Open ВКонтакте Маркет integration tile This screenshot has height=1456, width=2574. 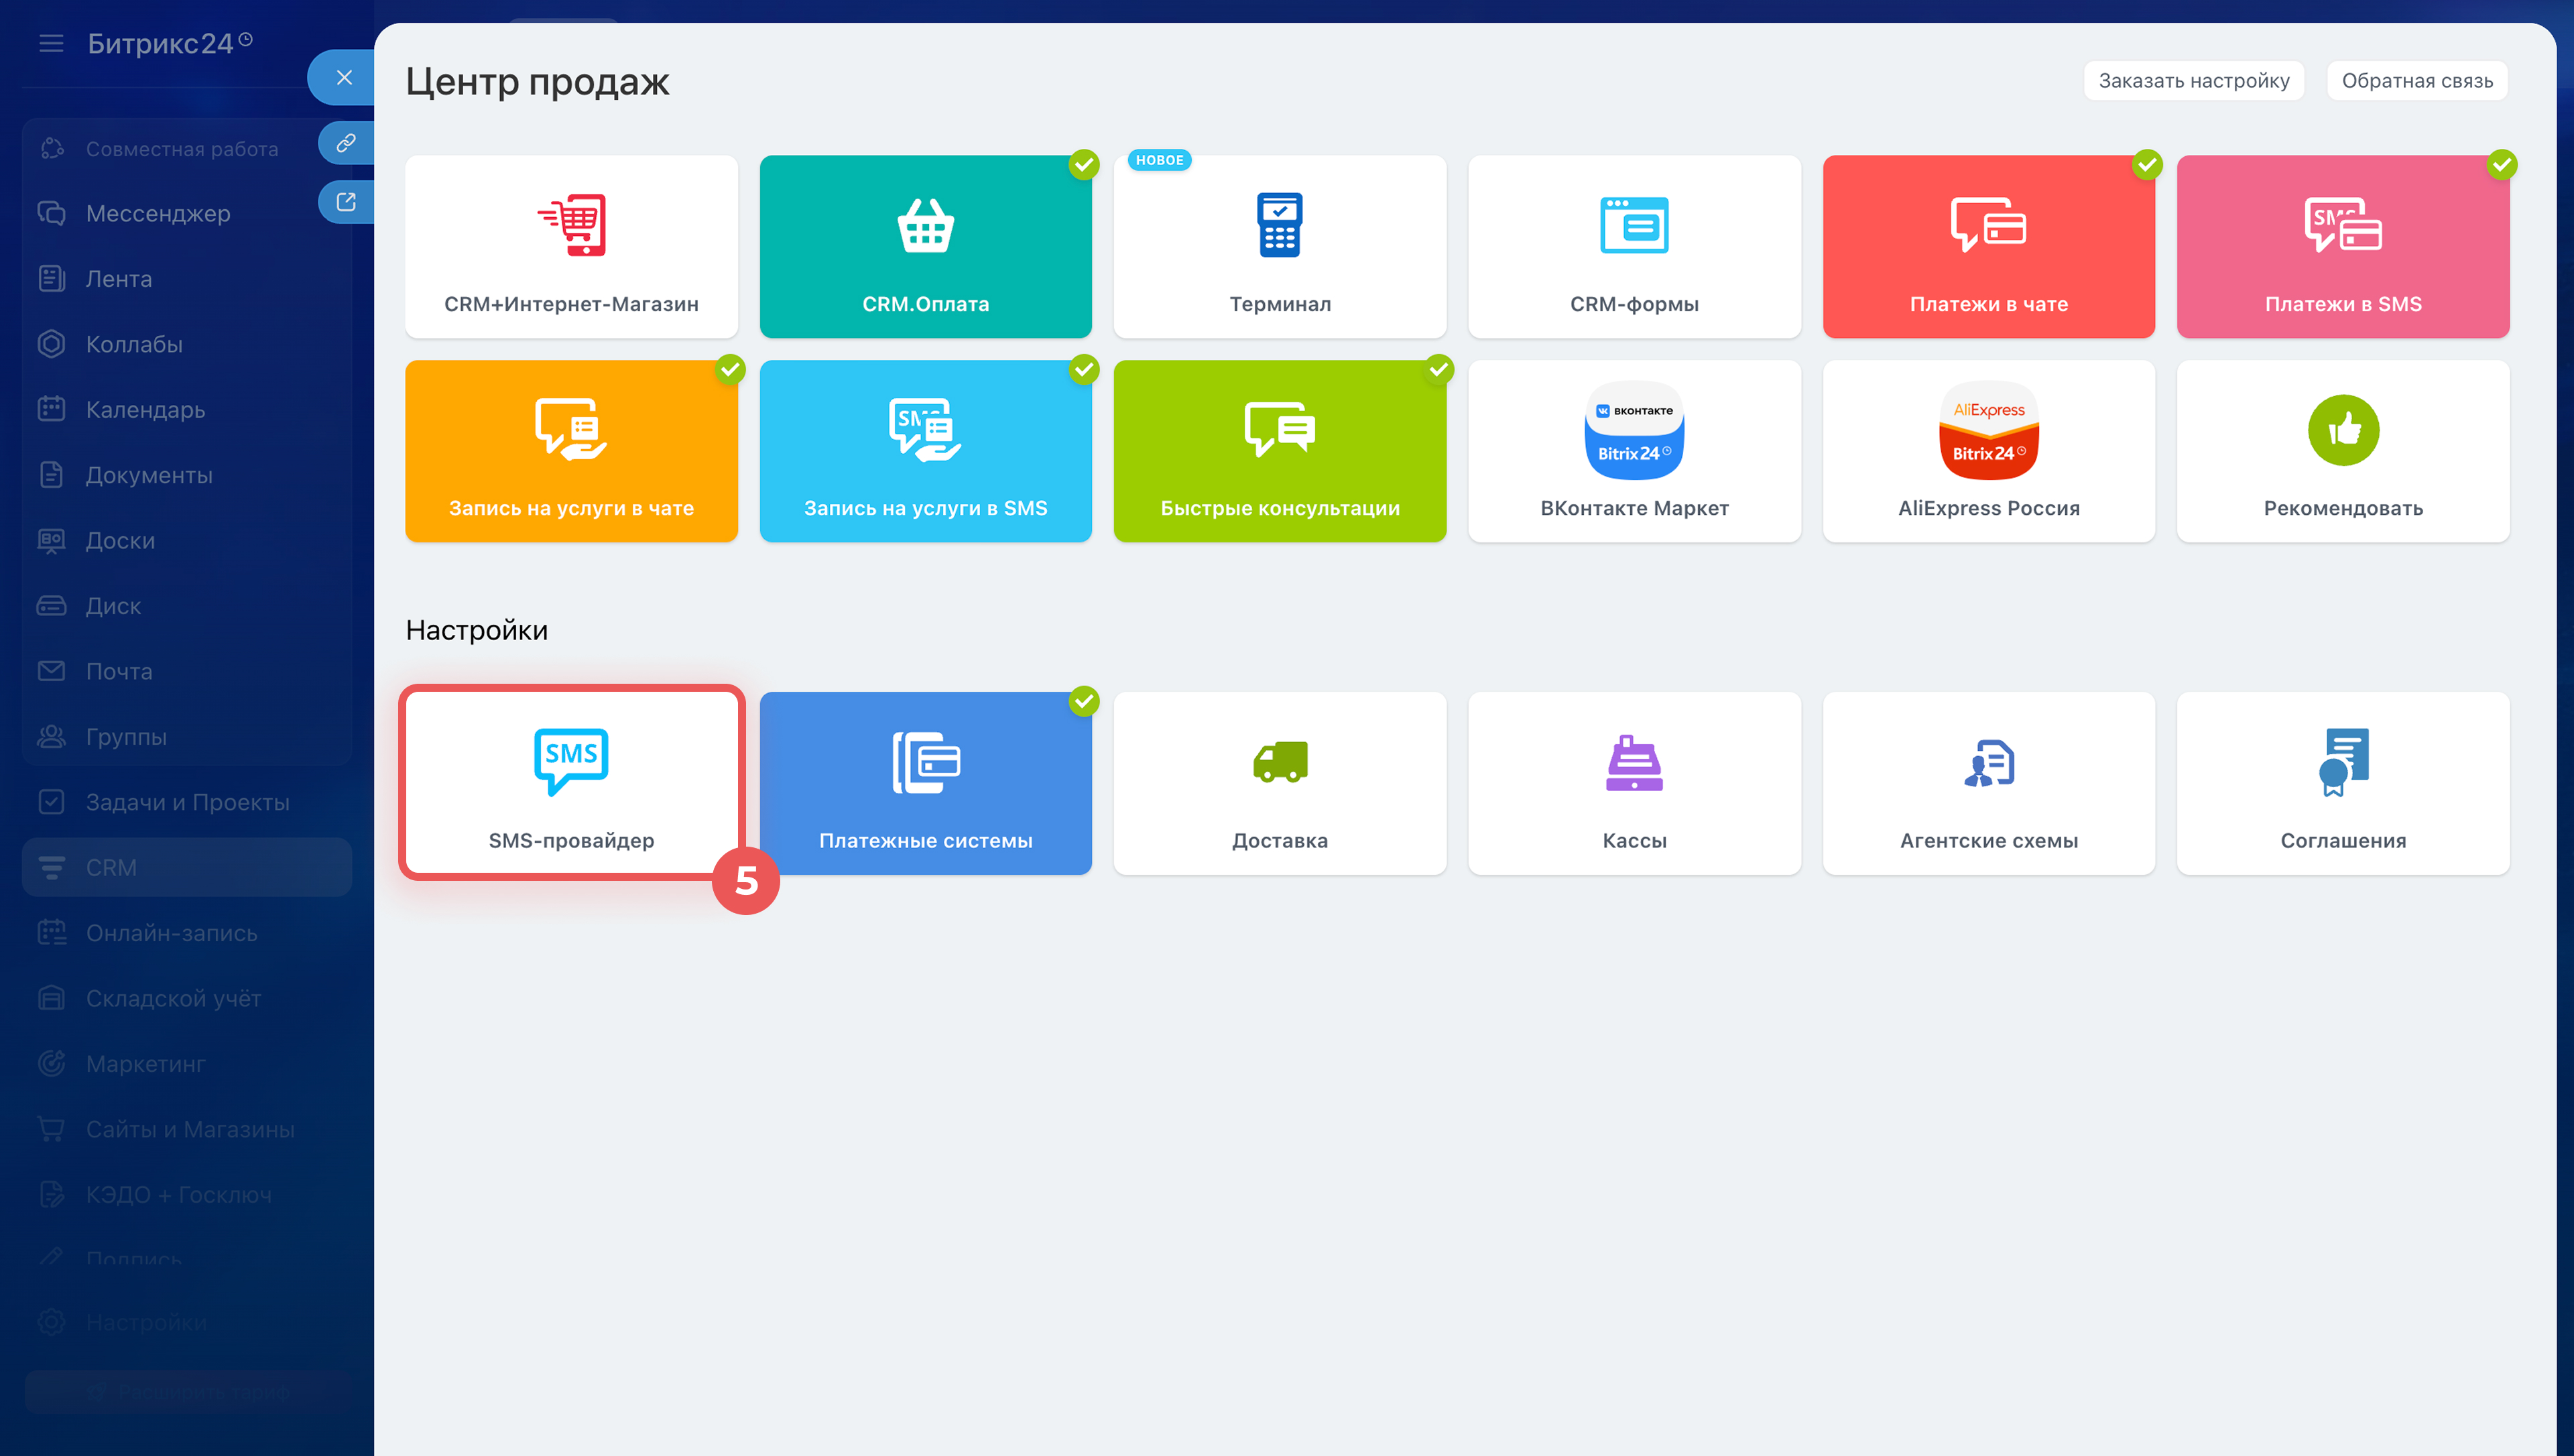click(x=1634, y=451)
